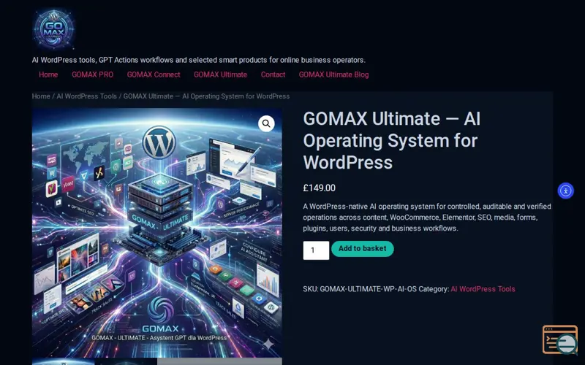Open the product image zoom magnifier
The image size is (585, 365).
[266, 123]
